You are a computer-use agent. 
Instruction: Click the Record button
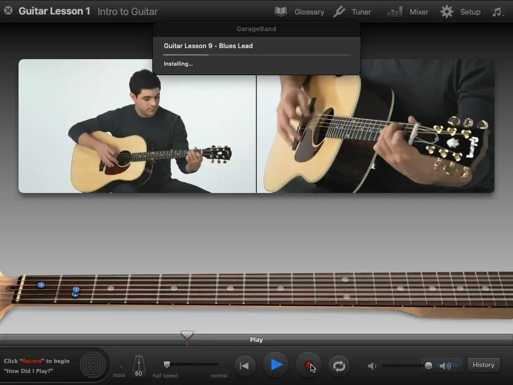(308, 365)
